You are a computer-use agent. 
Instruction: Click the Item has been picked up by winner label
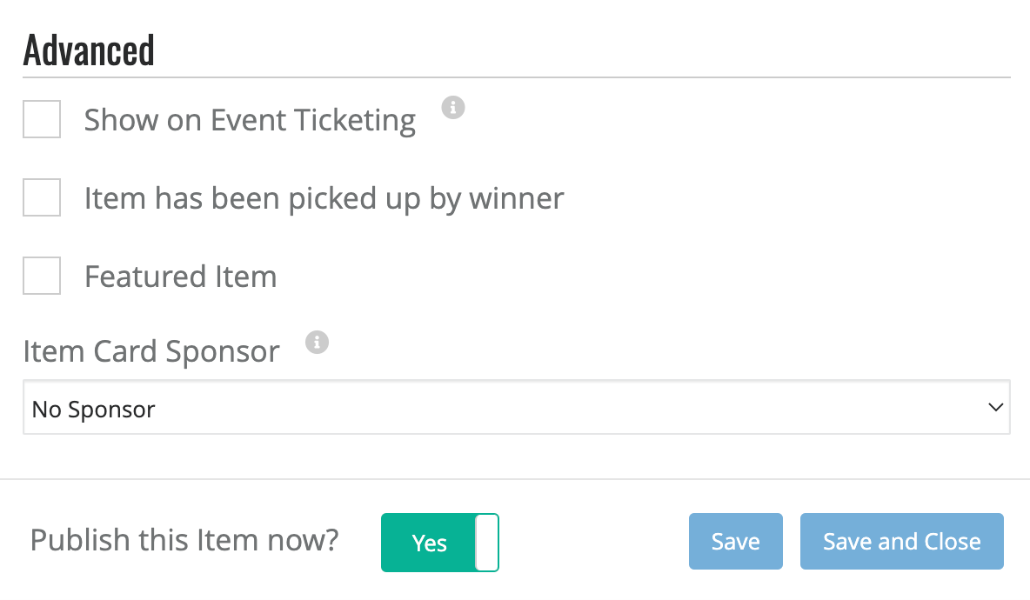[x=324, y=198]
